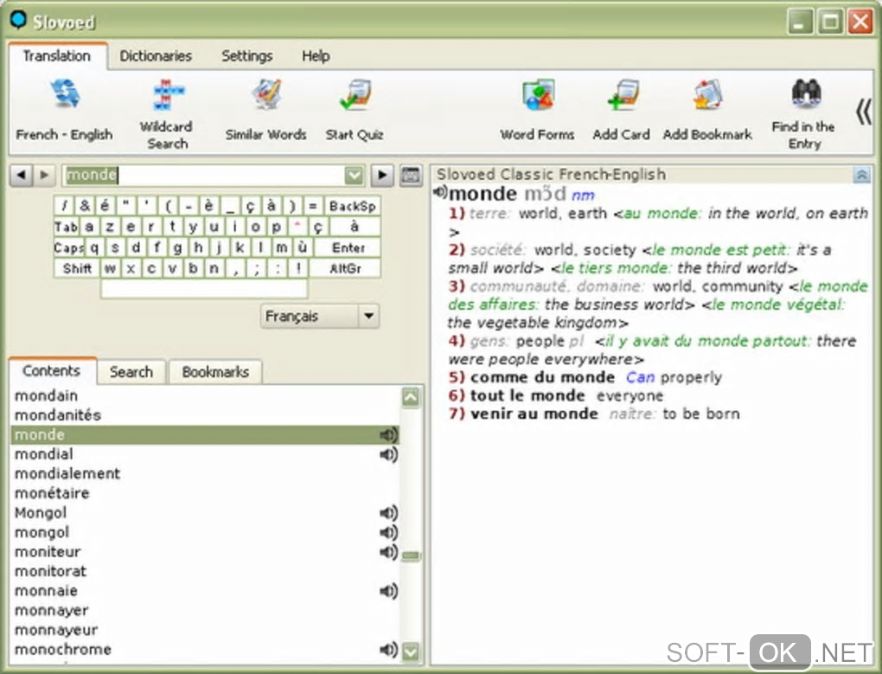This screenshot has height=674, width=882.
Task: Play audio for moniteur in list
Action: coord(388,552)
